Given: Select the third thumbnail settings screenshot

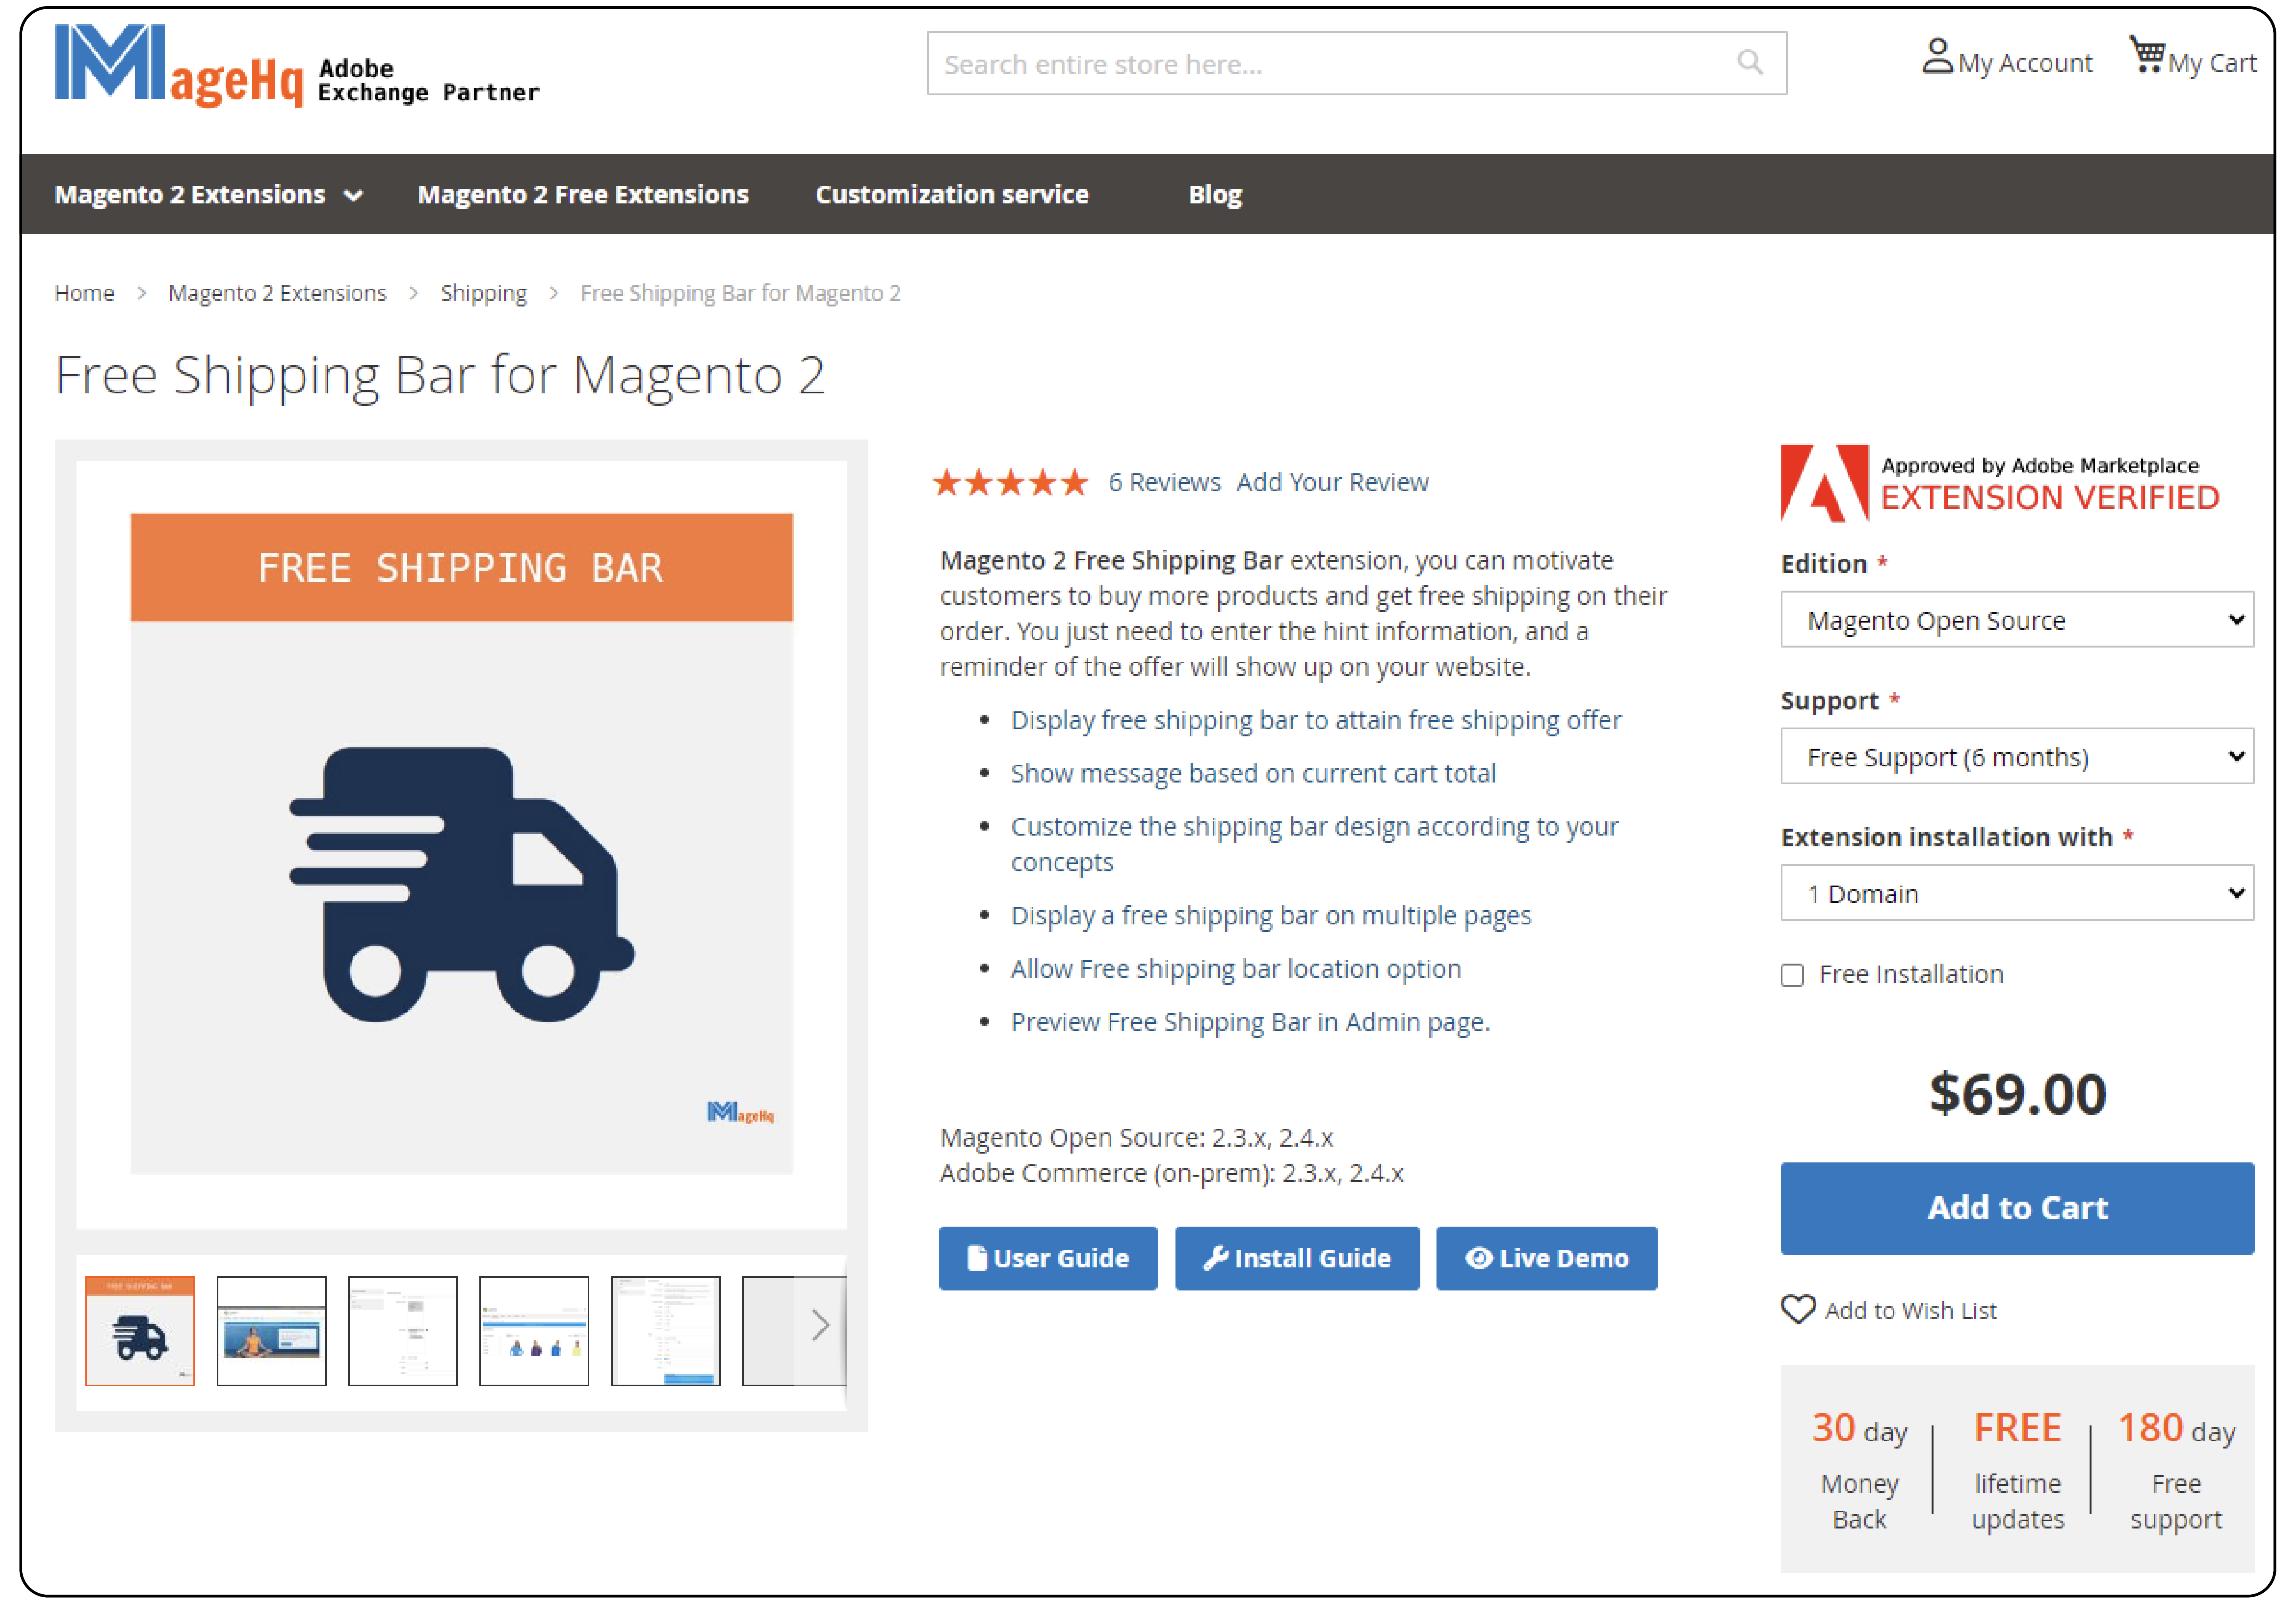Looking at the screenshot, I should click(402, 1331).
